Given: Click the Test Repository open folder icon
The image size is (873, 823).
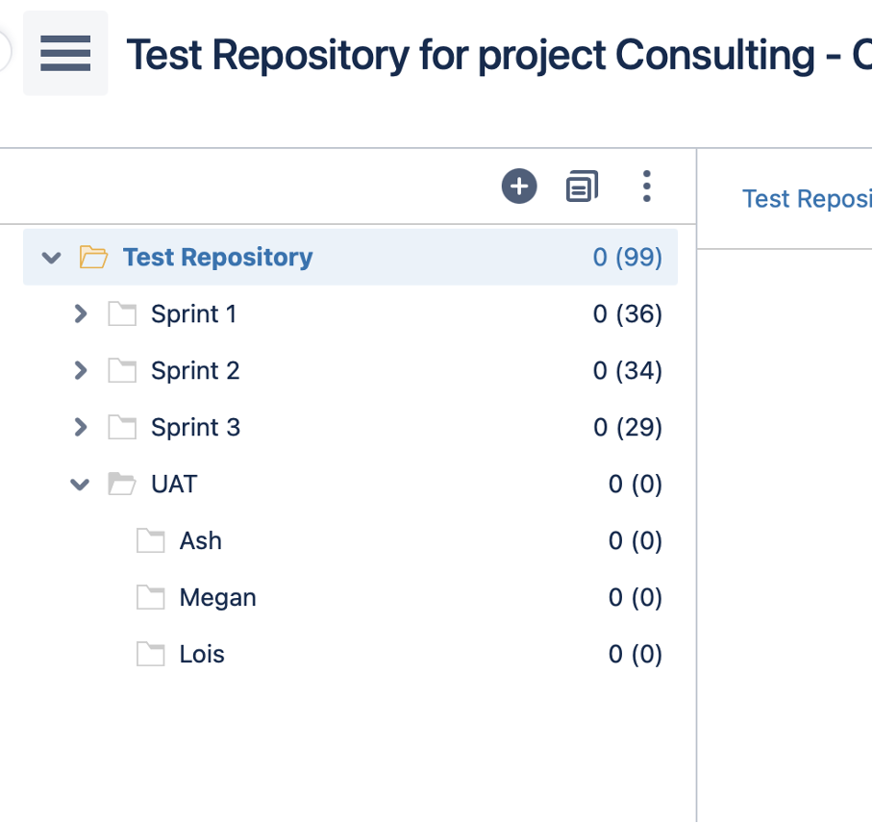Looking at the screenshot, I should point(93,257).
